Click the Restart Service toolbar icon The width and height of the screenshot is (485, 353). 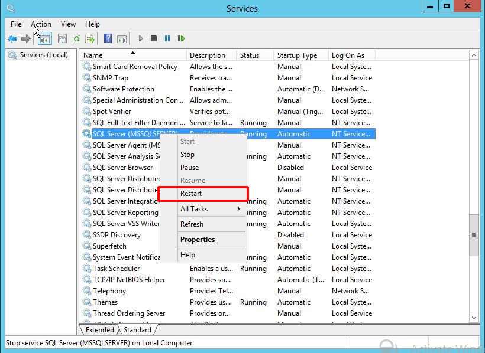point(181,39)
